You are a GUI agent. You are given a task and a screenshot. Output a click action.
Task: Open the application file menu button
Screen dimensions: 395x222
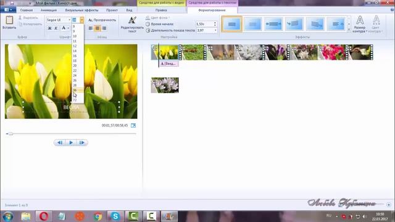tap(8, 10)
